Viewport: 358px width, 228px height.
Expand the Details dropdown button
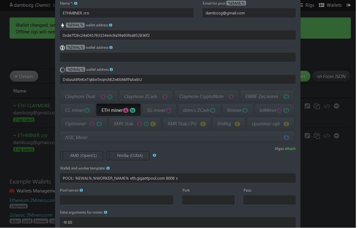[24, 76]
